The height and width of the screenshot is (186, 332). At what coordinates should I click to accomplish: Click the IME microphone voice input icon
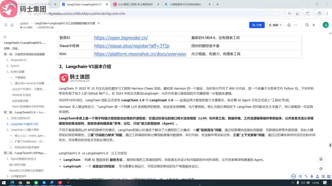(x=312, y=176)
